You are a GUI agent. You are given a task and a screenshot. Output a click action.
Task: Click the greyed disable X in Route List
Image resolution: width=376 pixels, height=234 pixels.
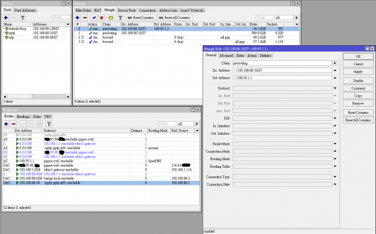point(30,124)
